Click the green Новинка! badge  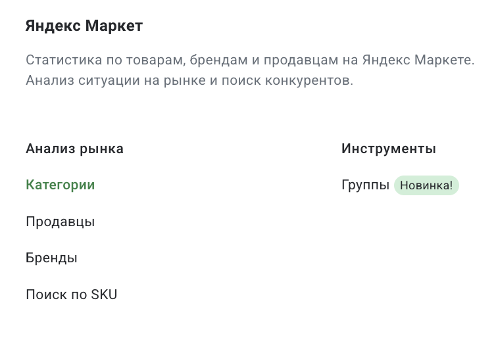point(426,186)
